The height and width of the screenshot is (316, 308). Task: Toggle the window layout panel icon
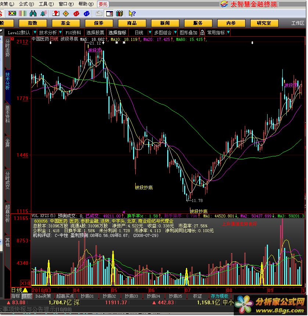tap(110, 14)
